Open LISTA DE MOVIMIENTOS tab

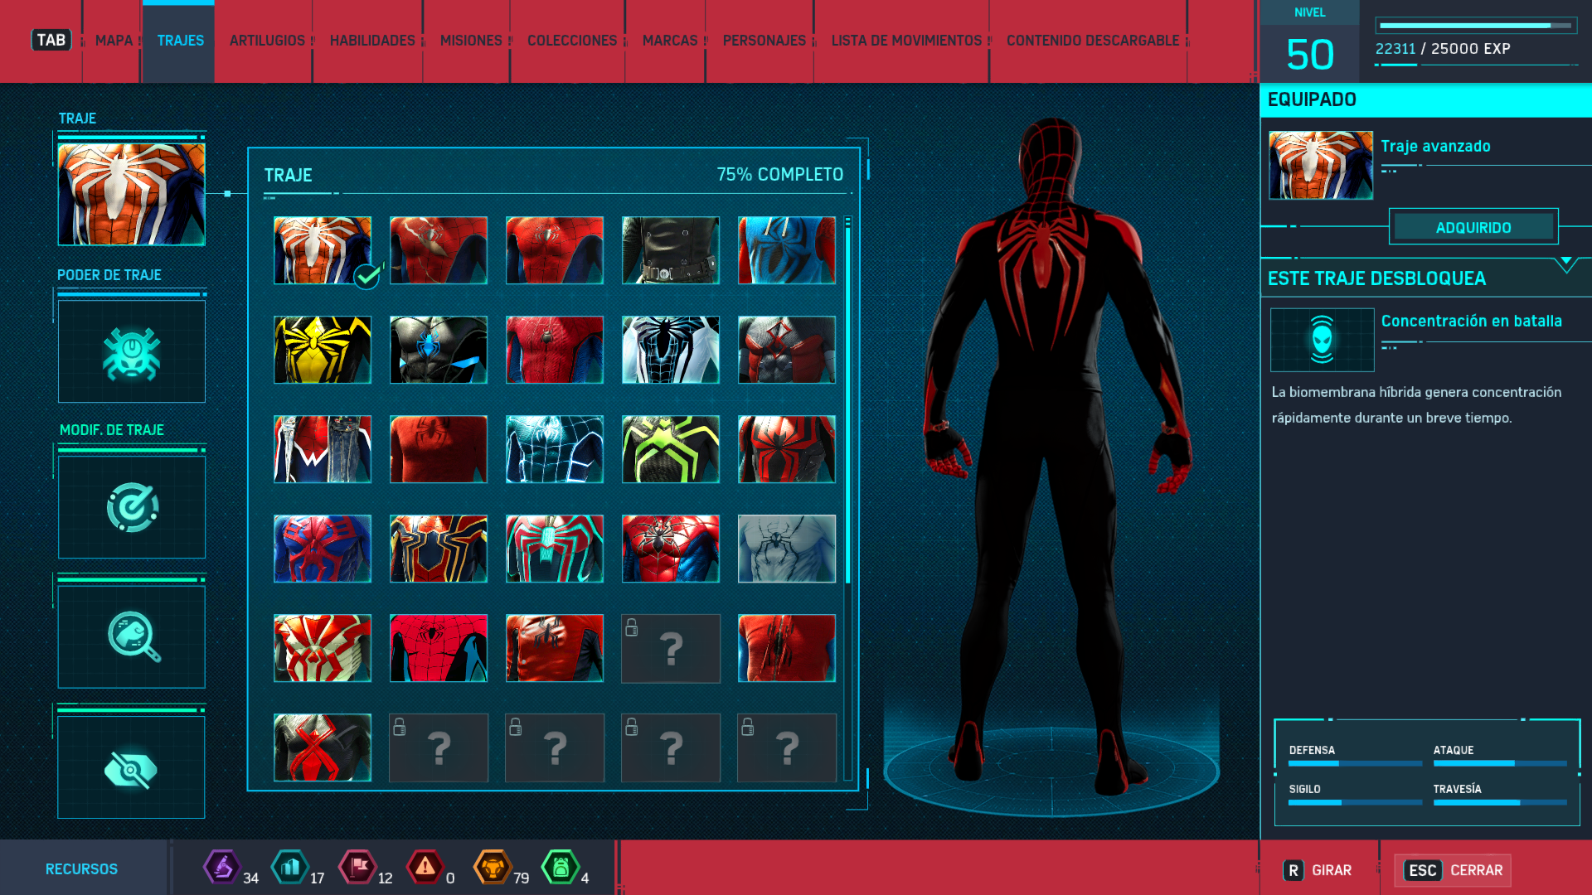(x=906, y=41)
